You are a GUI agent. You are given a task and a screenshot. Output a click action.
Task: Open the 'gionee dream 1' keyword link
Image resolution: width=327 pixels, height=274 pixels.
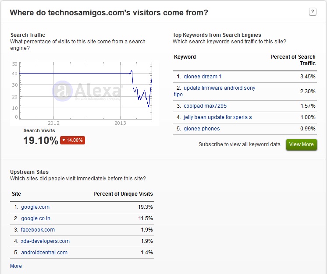click(203, 77)
